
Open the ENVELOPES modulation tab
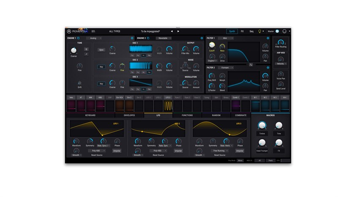pos(129,115)
